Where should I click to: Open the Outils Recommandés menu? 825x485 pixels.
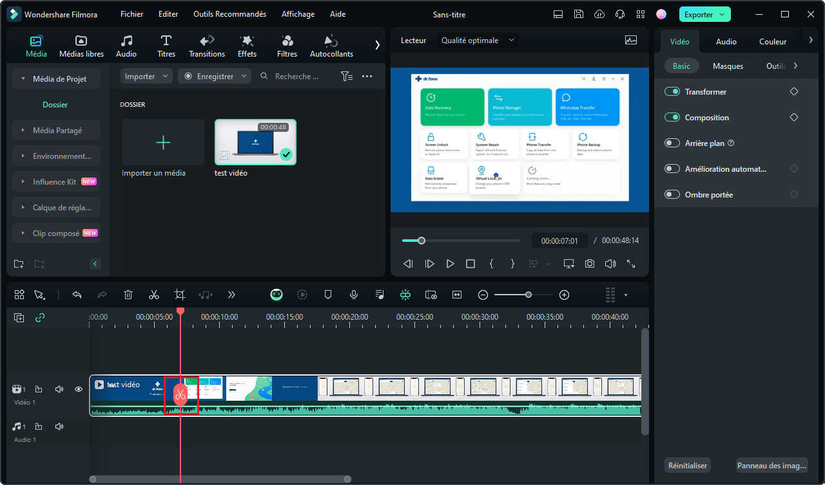coord(229,14)
